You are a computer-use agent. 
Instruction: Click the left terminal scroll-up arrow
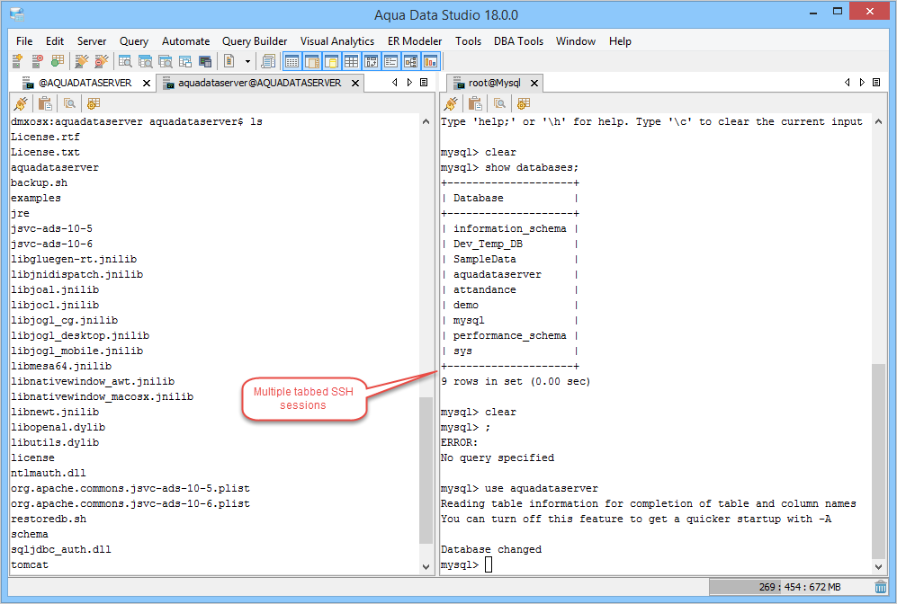coord(426,121)
